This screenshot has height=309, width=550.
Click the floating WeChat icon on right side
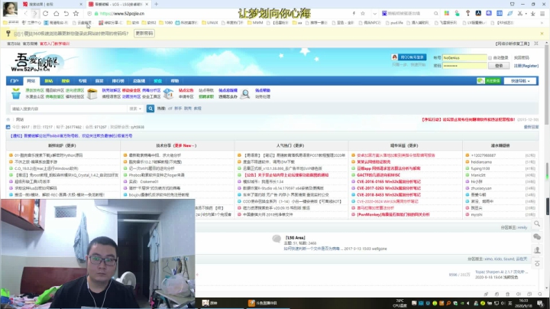537,236
